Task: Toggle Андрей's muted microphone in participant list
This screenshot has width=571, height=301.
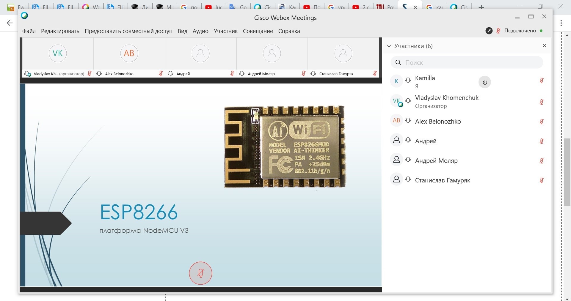Action: pyautogui.click(x=542, y=141)
